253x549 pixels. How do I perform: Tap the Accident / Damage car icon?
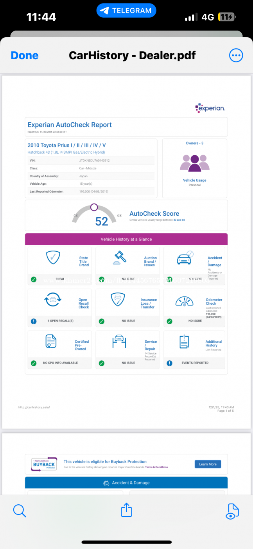(x=185, y=258)
